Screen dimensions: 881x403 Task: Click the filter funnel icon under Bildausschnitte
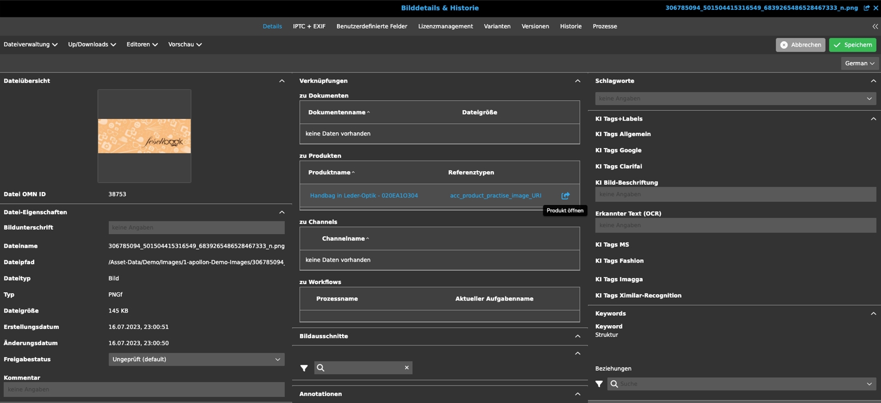(x=304, y=368)
